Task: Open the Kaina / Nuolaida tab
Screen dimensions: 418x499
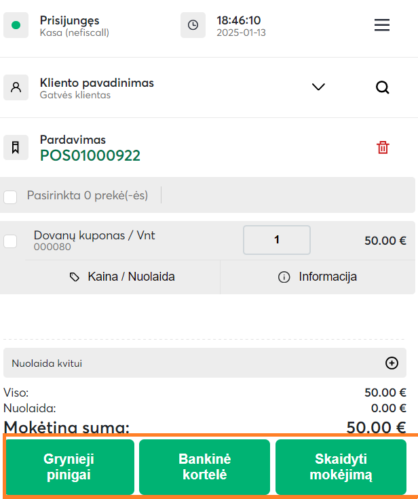Action: tap(122, 277)
